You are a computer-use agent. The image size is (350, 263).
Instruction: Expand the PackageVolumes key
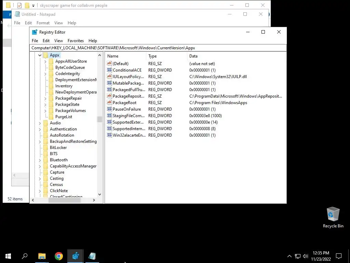tap(45, 111)
